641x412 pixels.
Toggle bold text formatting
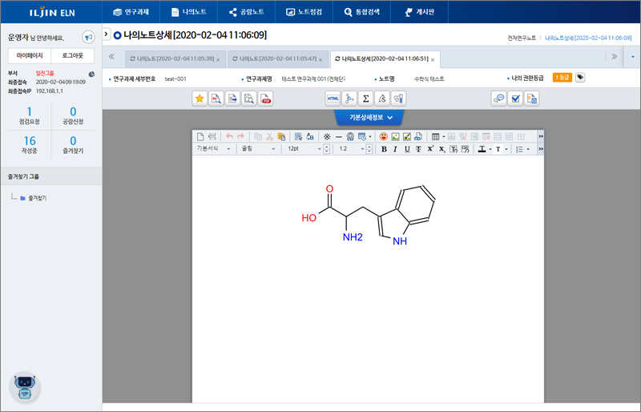click(x=384, y=149)
